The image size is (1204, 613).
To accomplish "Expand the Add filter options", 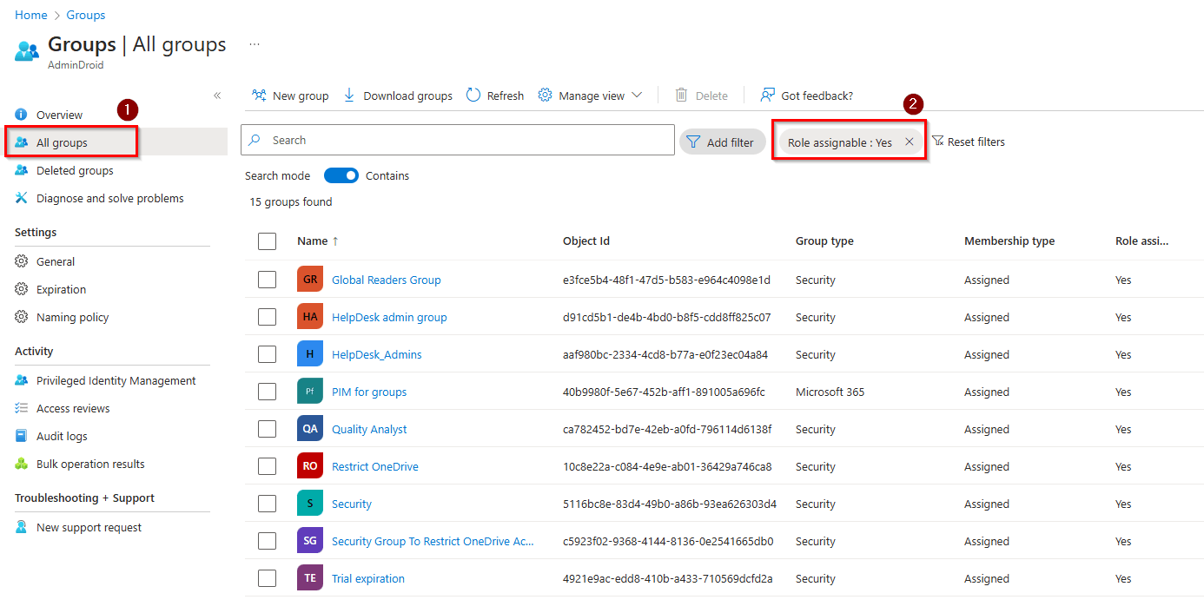I will [722, 141].
